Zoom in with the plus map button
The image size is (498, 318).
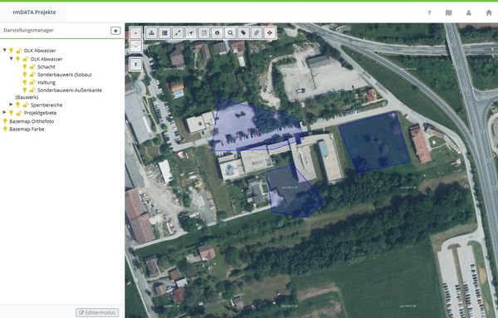tap(135, 32)
